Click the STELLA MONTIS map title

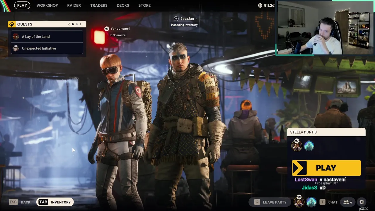point(303,132)
